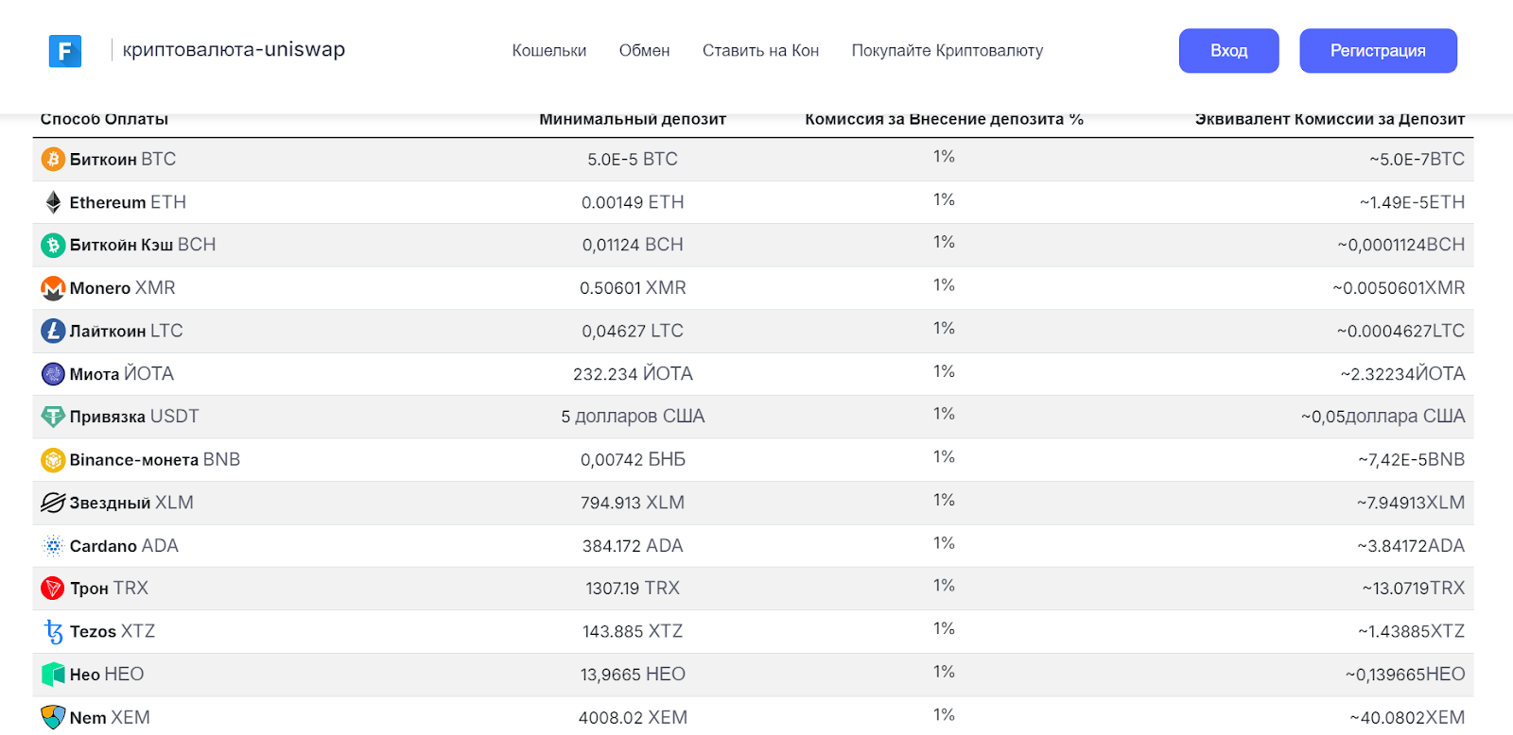
Task: Click the Binance BNB coin icon
Action: coord(53,460)
